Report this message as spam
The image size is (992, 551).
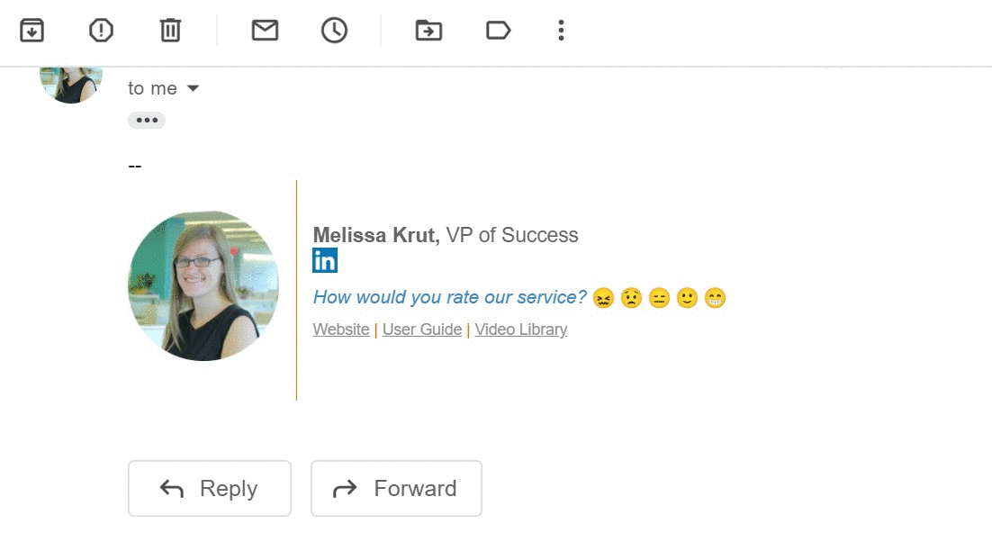click(101, 30)
